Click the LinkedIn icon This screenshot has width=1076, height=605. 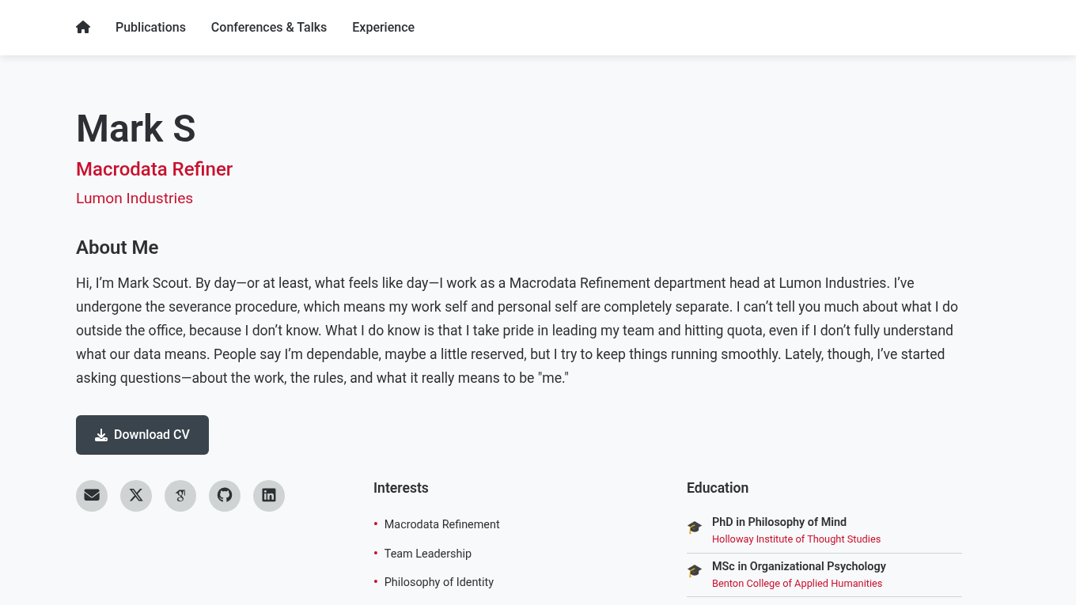(x=269, y=495)
